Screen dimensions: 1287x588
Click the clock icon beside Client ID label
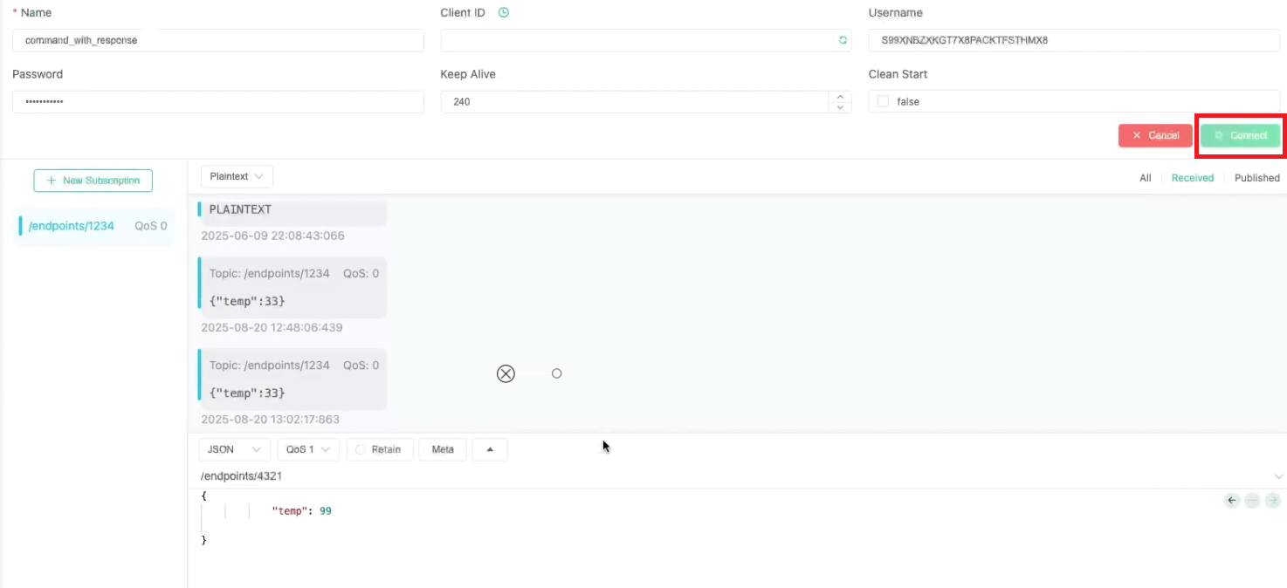(x=502, y=12)
